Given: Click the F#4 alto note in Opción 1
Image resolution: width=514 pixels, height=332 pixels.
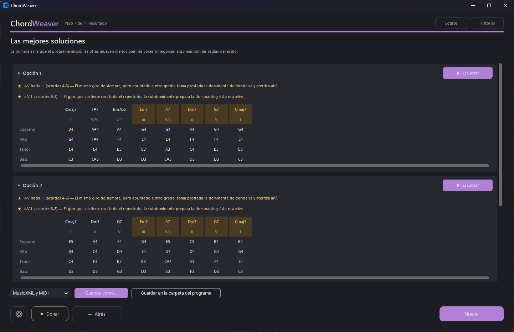Looking at the screenshot, I should click(95, 139).
